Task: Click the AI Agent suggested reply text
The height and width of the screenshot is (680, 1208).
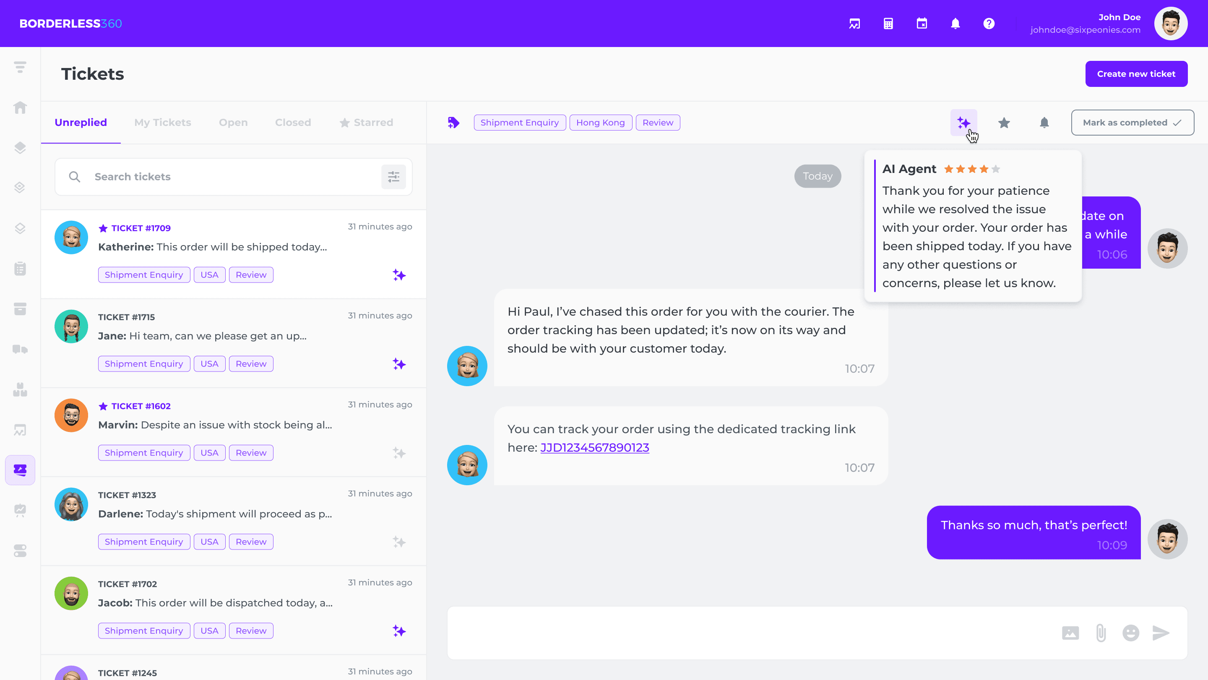Action: point(977,237)
